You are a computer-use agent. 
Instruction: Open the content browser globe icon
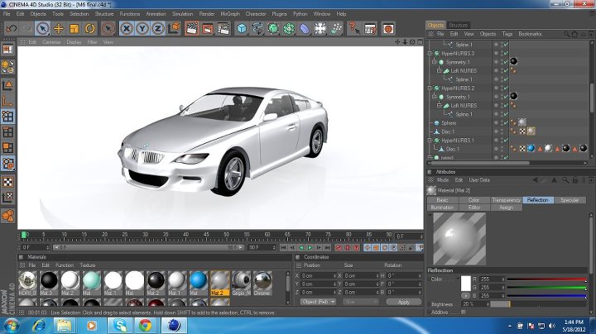pos(387,28)
